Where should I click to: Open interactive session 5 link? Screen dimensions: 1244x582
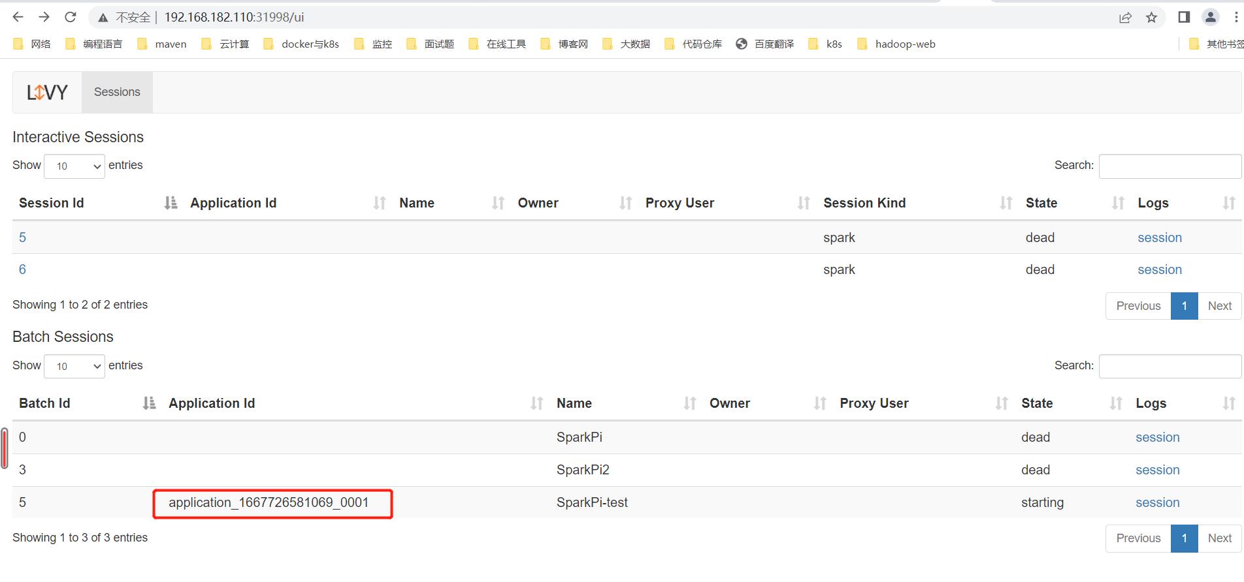(x=22, y=237)
